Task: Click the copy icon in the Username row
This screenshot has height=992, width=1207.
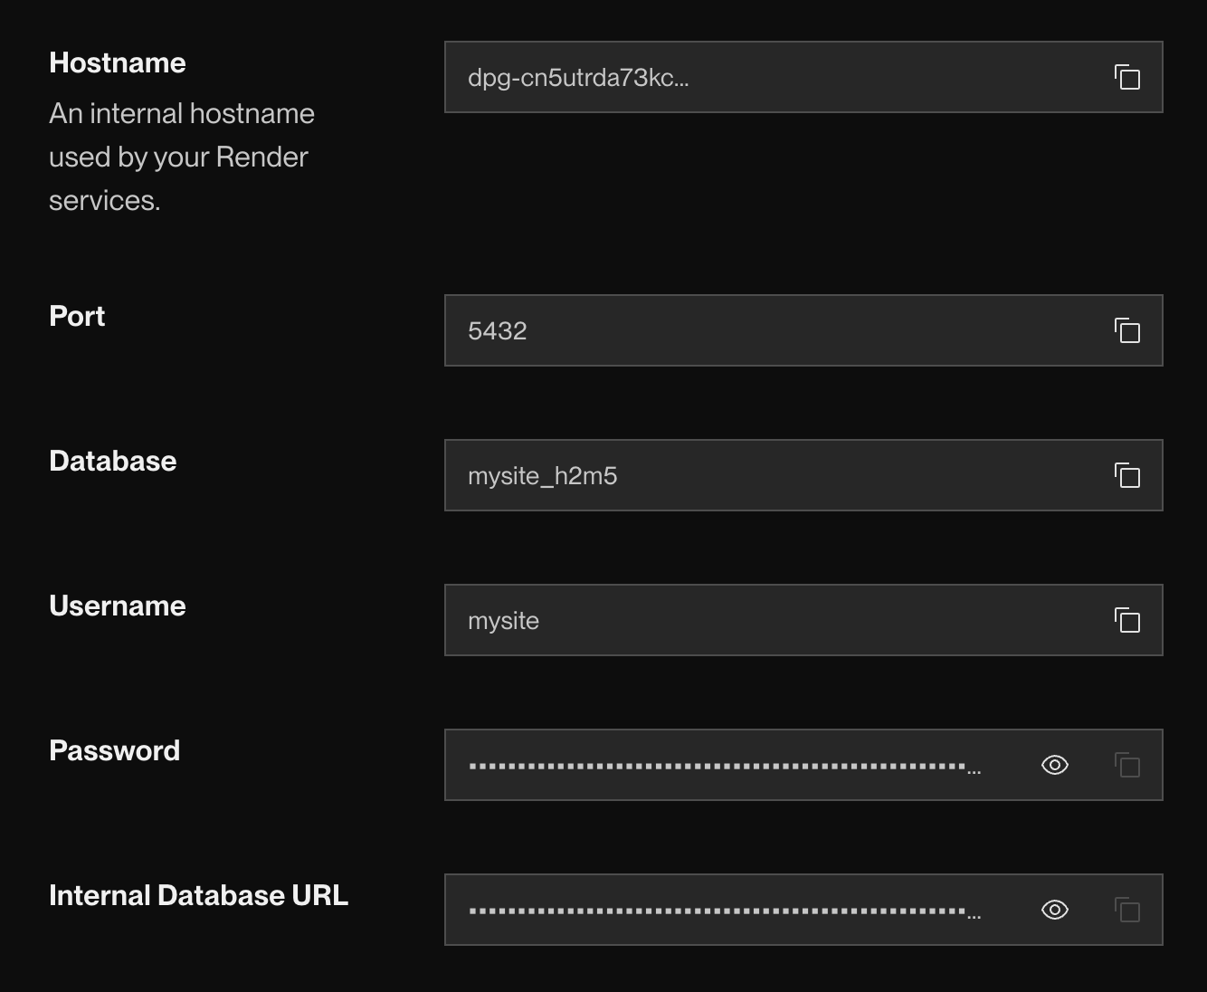Action: pos(1127,620)
